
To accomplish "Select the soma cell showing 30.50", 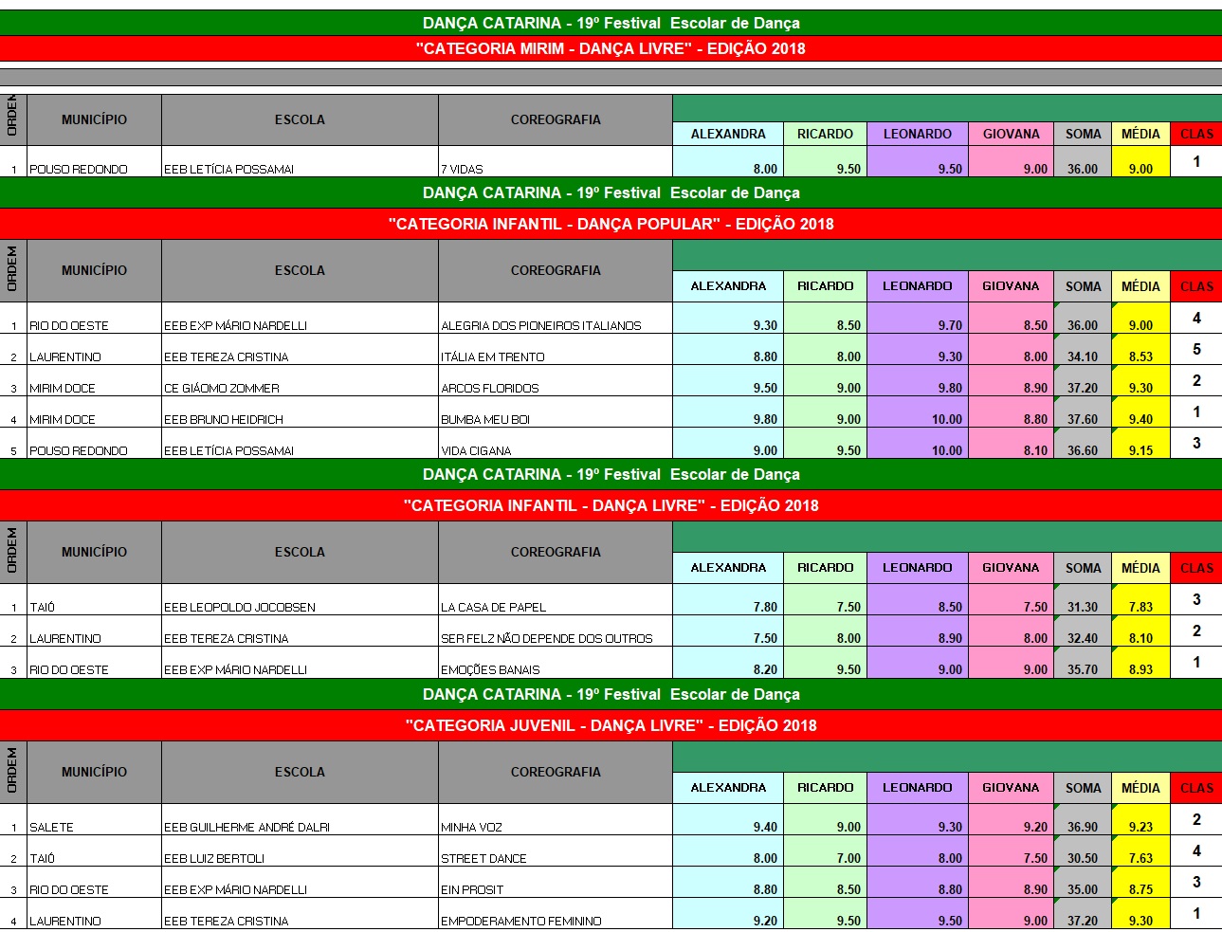I will (1083, 852).
